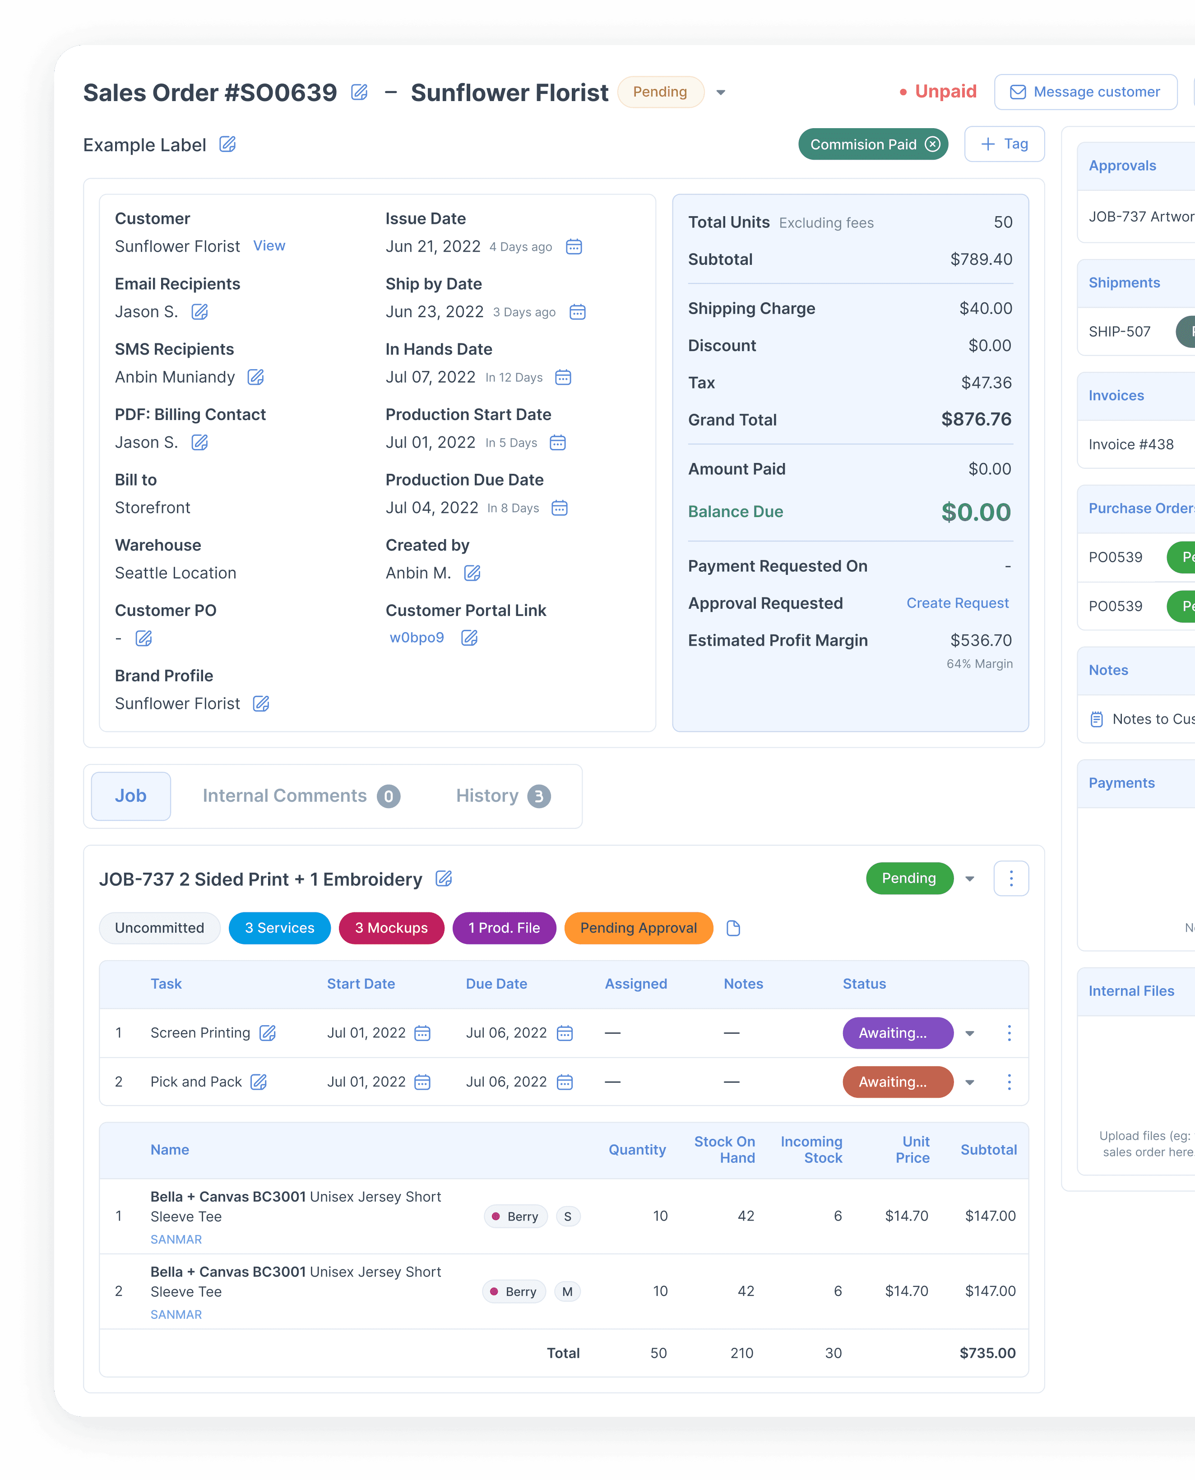This screenshot has width=1195, height=1480.
Task: Edit the Sales Order number
Action: (x=359, y=92)
